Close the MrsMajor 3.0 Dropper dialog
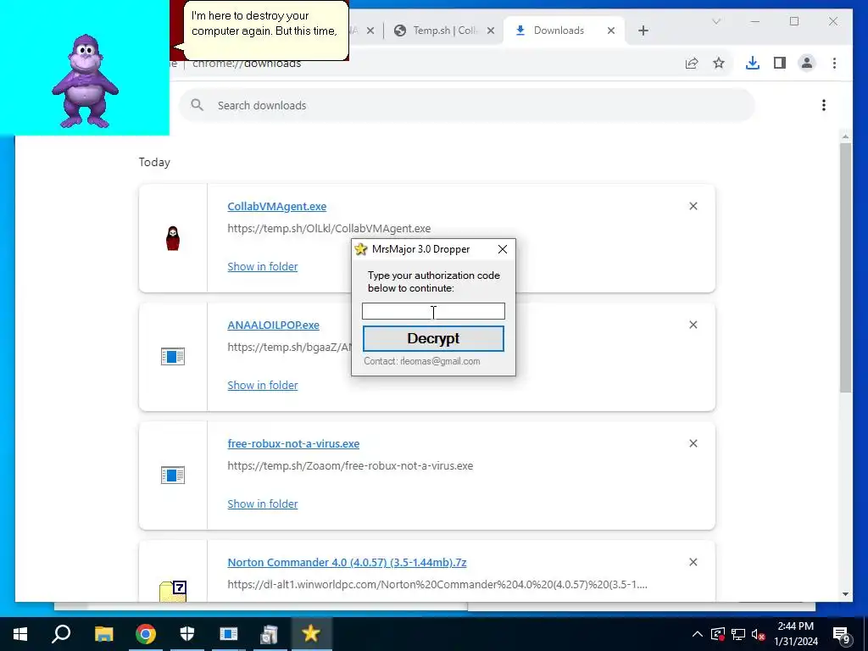Image resolution: width=868 pixels, height=651 pixels. click(502, 250)
